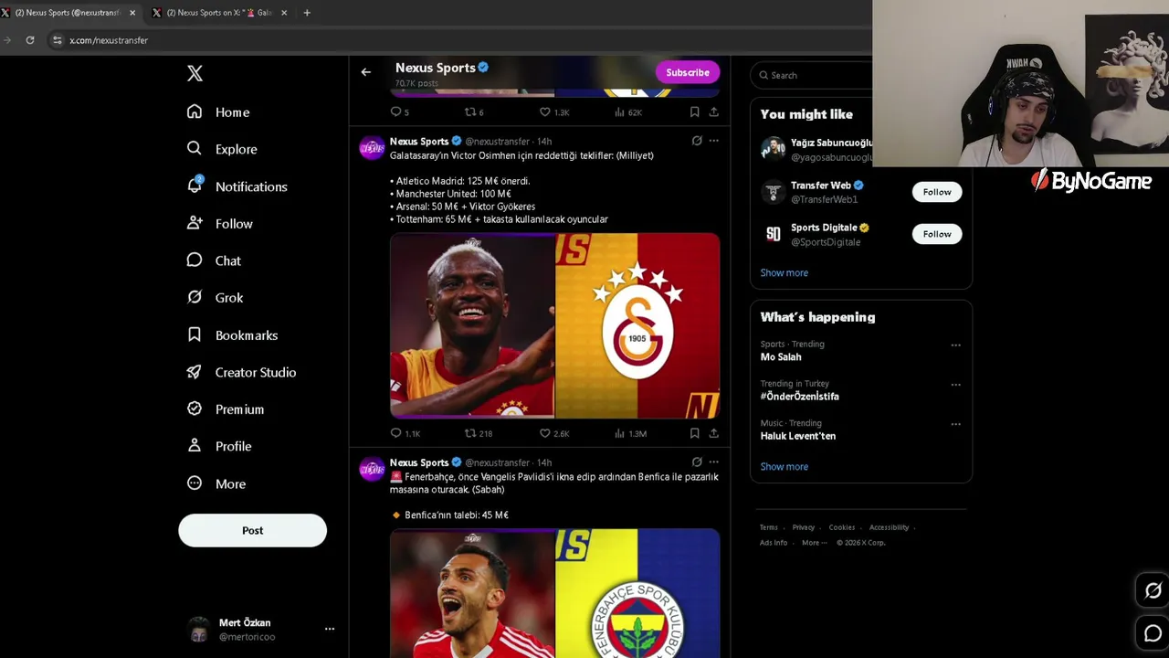This screenshot has height=658, width=1169.
Task: Open account menu dots beside Mert Özkan
Action: tap(330, 629)
